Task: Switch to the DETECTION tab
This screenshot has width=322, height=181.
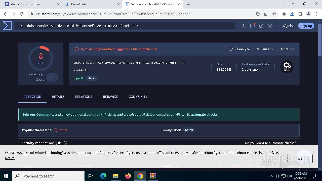Action: tap(32, 97)
